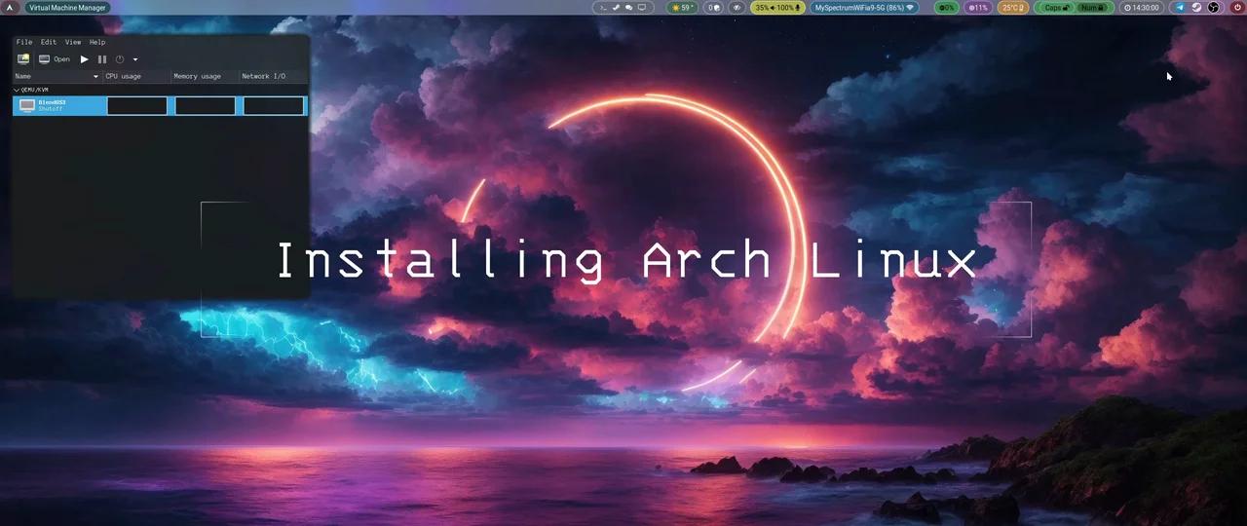
Task: Click the 35% brightness indicator
Action: tap(762, 7)
